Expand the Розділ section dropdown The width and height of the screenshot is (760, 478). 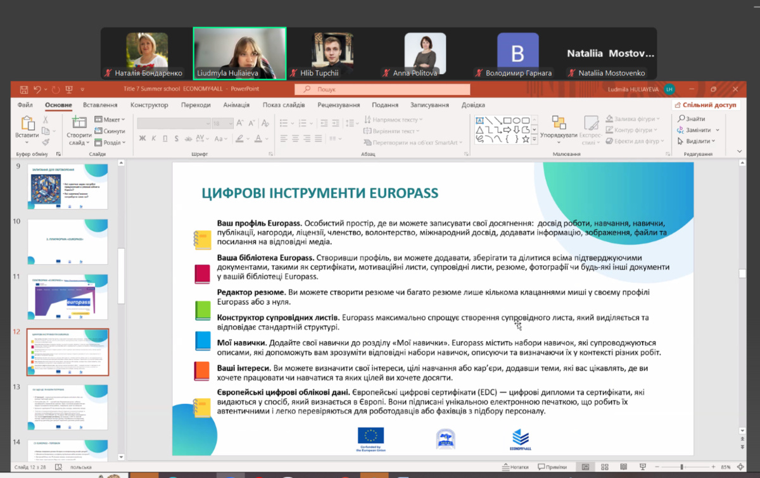click(110, 142)
